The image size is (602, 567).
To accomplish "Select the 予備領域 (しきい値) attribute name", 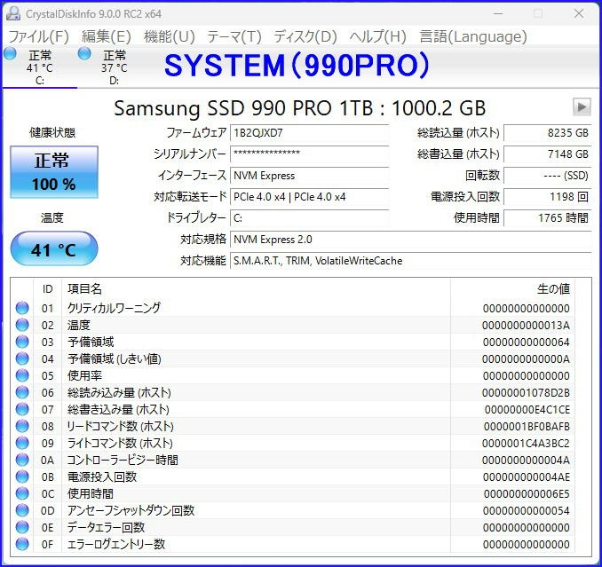I will [x=114, y=358].
